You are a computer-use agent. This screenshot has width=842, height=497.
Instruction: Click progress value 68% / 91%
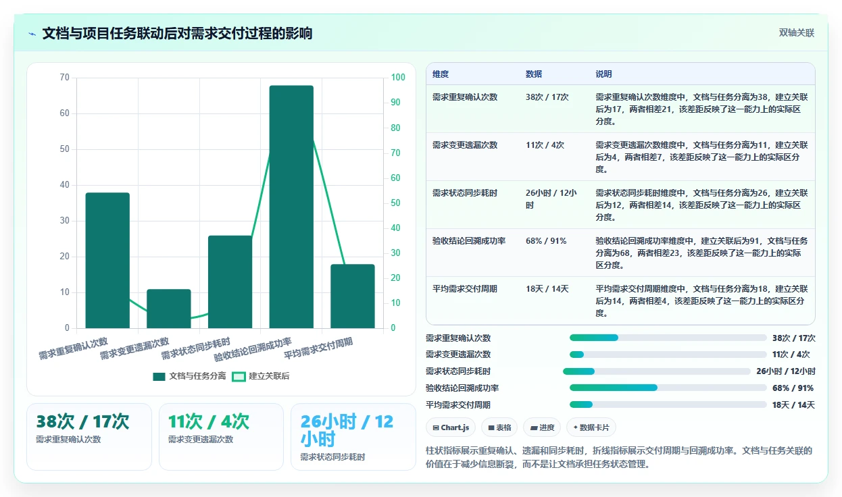pyautogui.click(x=793, y=388)
